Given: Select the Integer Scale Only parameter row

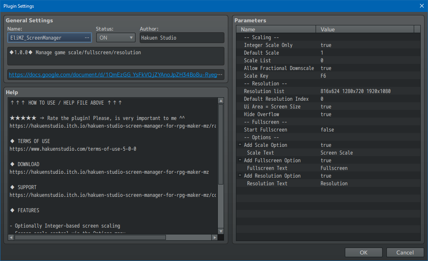Looking at the screenshot, I should coord(328,45).
